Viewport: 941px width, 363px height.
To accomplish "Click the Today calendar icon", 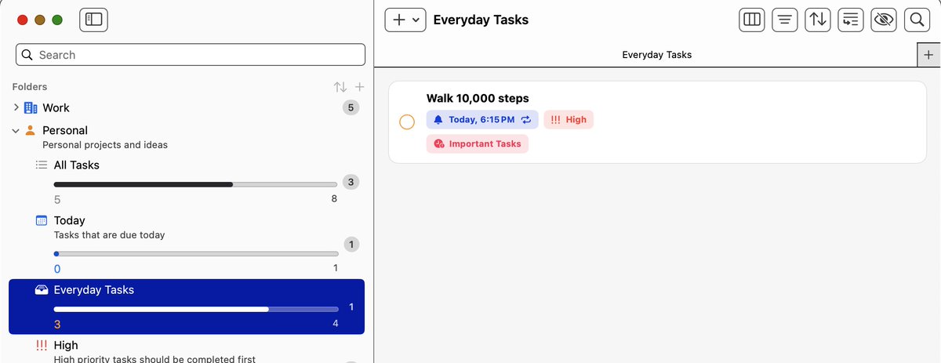I will point(42,220).
